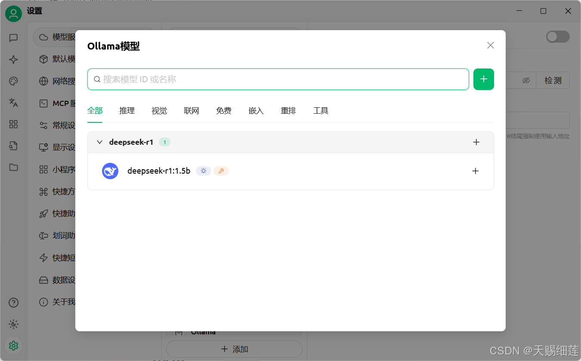Click the deepseek whale logo icon
Screen dimensions: 581x361
pos(110,171)
